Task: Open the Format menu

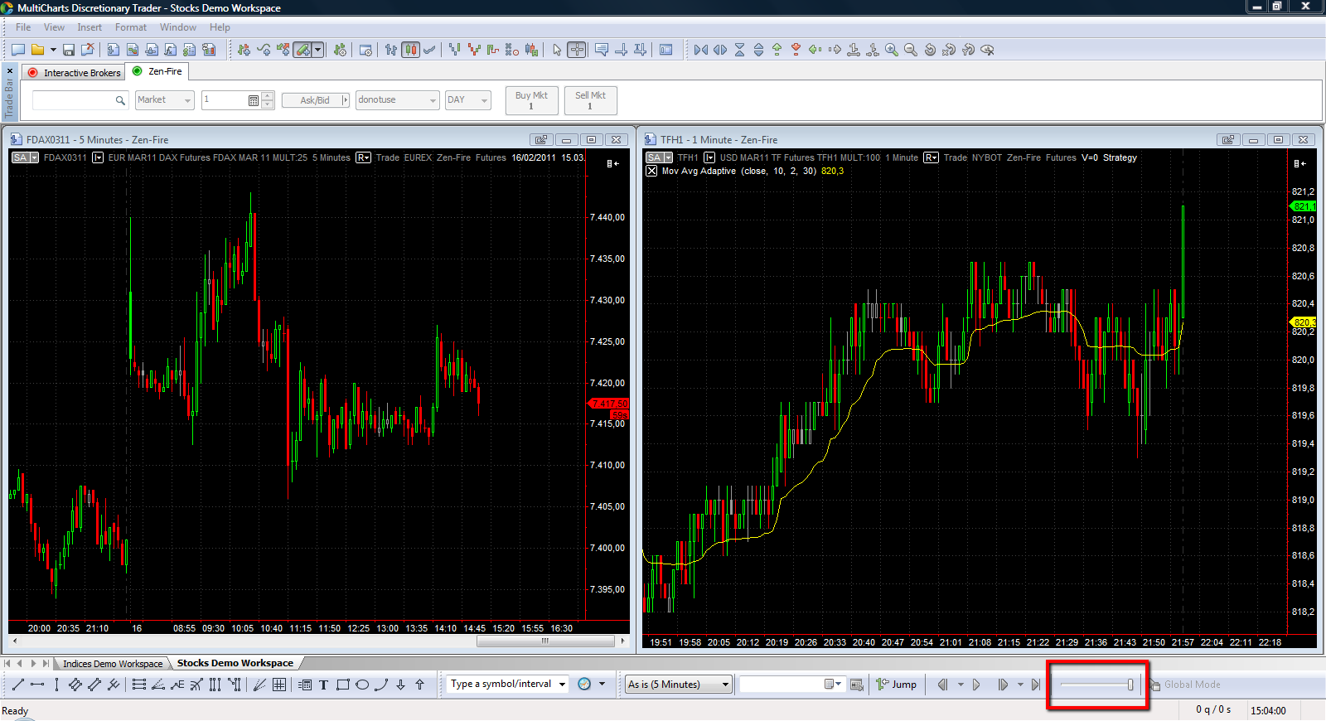Action: 131,27
